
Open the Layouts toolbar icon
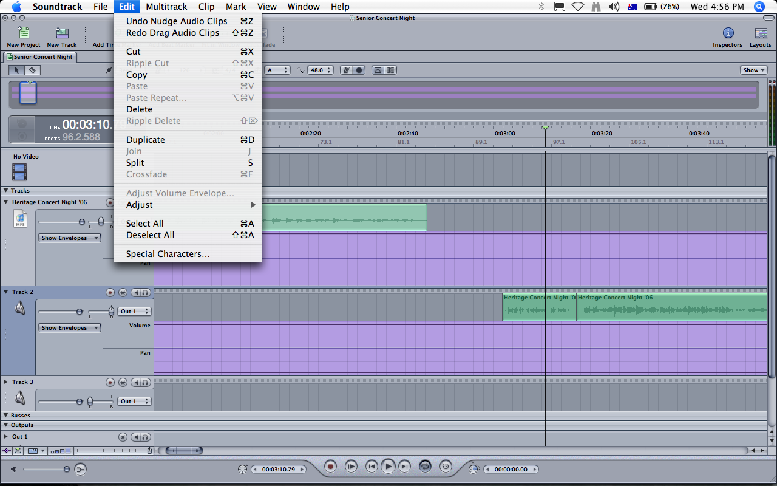point(761,33)
